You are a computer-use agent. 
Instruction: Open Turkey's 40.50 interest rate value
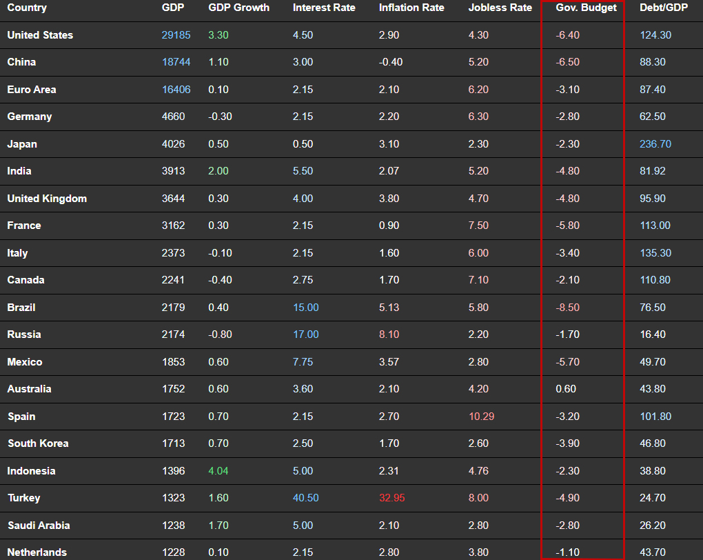[x=305, y=498]
